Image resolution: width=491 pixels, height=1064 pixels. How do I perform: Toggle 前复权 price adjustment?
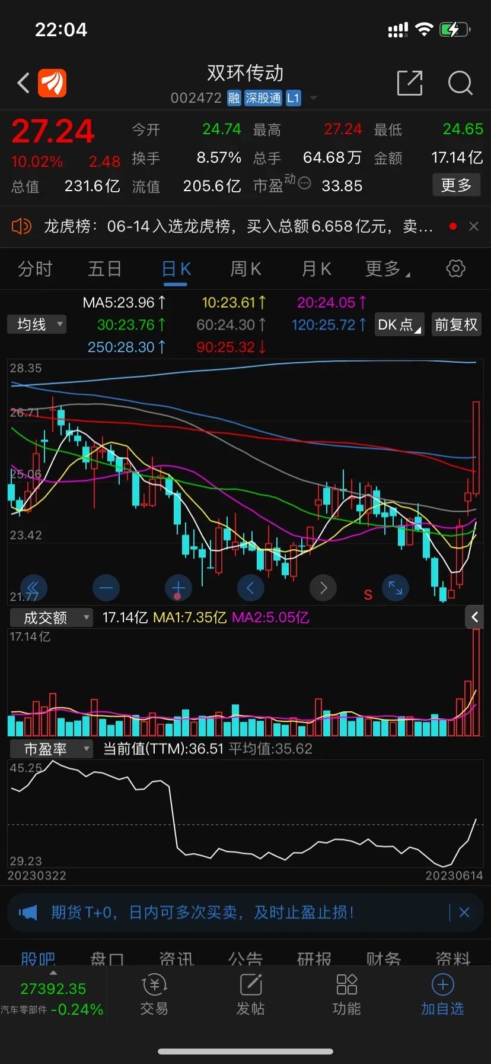(x=456, y=325)
